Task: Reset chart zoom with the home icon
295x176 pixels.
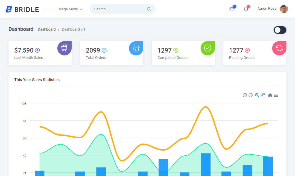Action: pyautogui.click(x=270, y=95)
